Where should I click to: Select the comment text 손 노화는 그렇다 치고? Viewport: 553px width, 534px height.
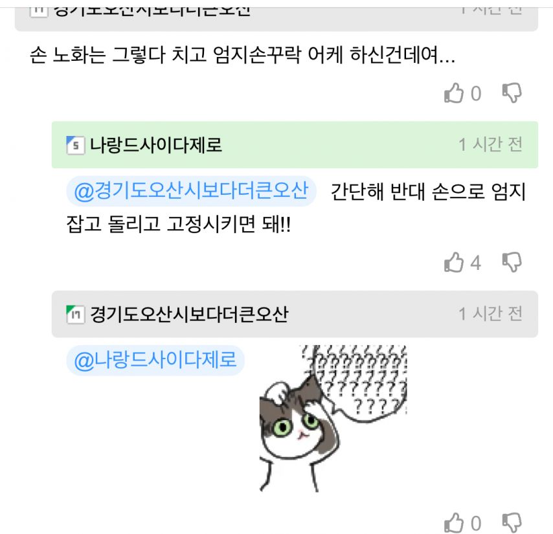coord(118,55)
